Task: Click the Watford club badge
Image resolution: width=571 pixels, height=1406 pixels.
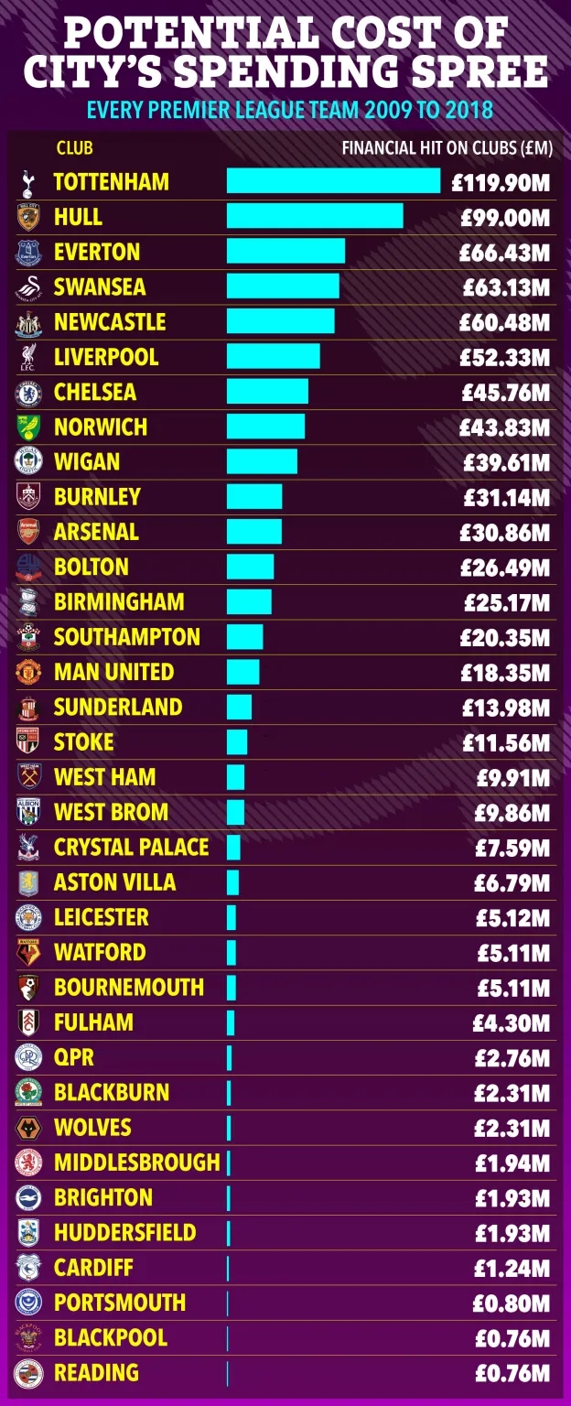Action: coord(28,952)
